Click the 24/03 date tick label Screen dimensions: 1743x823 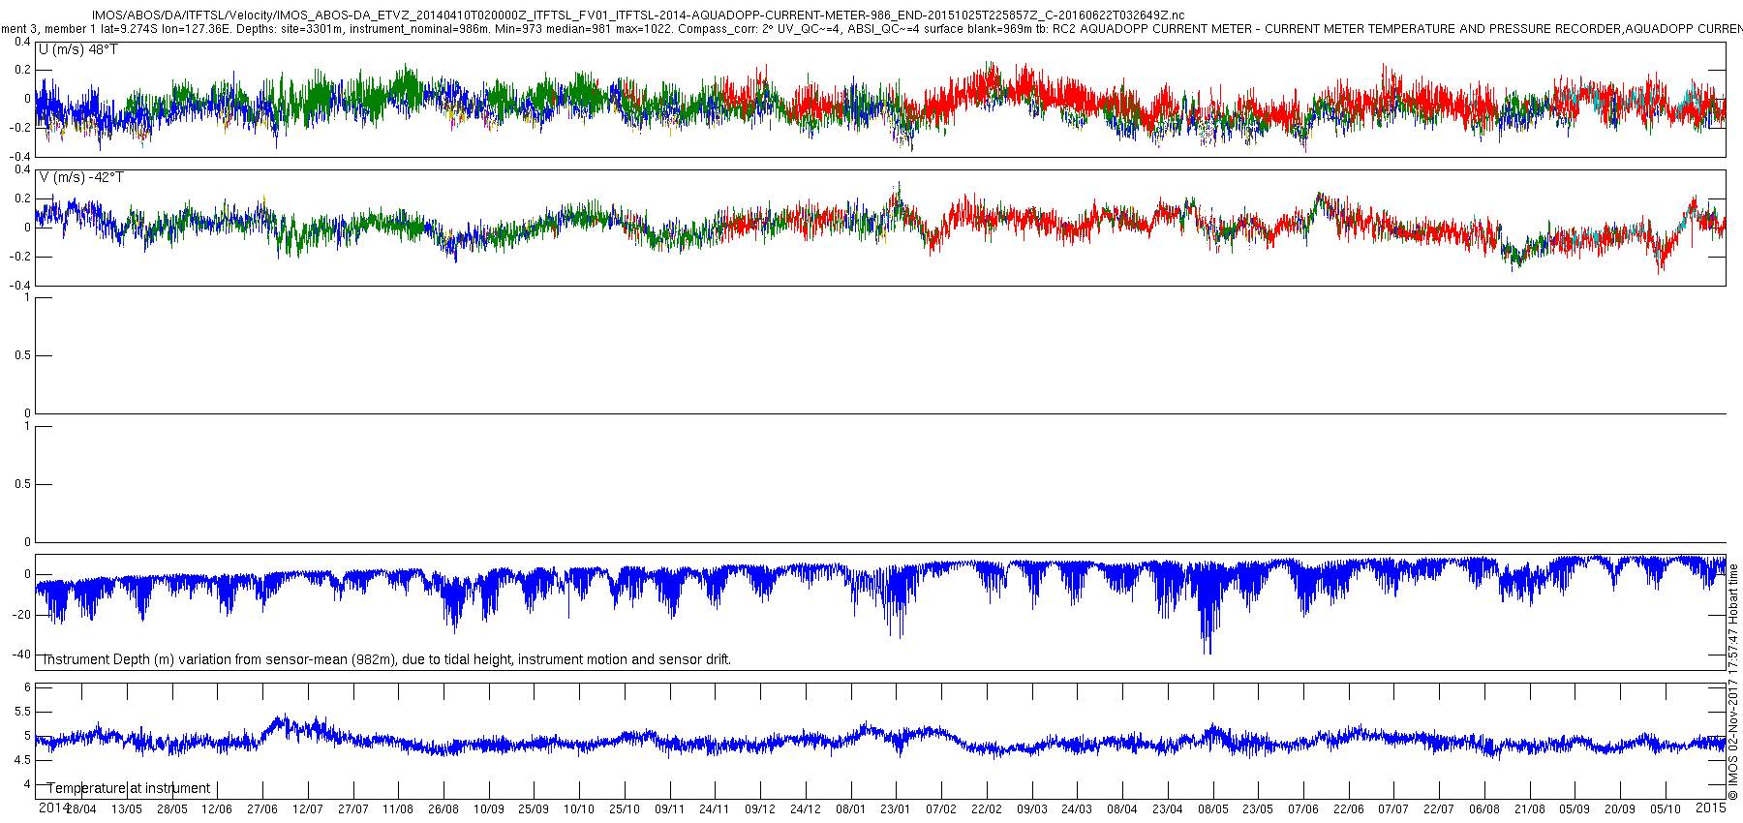(x=1077, y=809)
